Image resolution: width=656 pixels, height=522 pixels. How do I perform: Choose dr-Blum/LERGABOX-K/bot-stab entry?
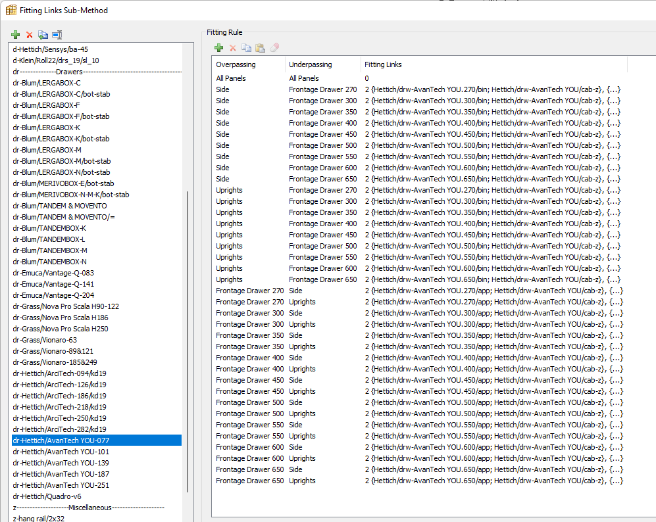click(97, 139)
